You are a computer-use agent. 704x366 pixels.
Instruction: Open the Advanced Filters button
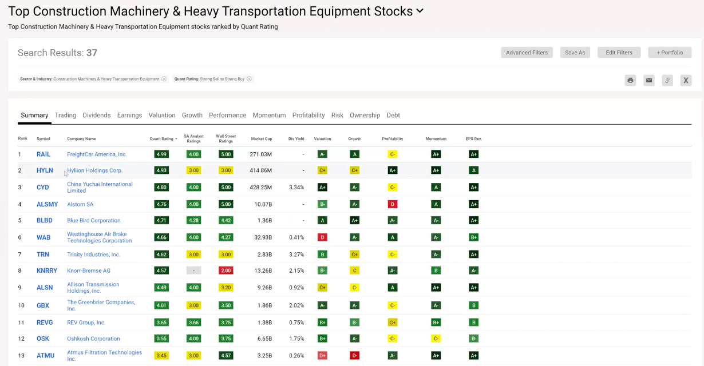527,52
